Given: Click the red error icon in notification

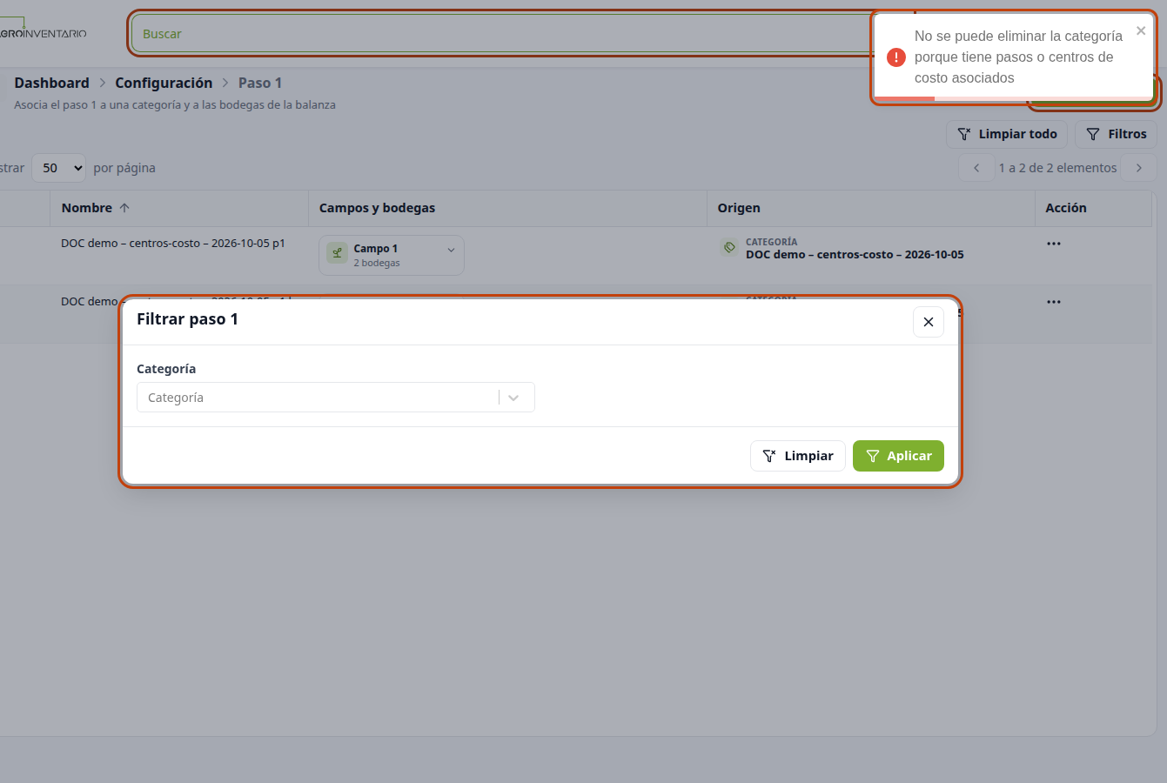Looking at the screenshot, I should point(896,57).
